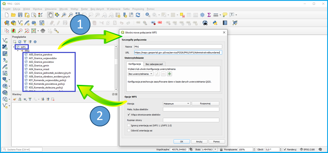Image resolution: width=328 pixels, height=153 pixels.
Task: Click the filter legend funnel in Warstwy
Action: point(30,99)
